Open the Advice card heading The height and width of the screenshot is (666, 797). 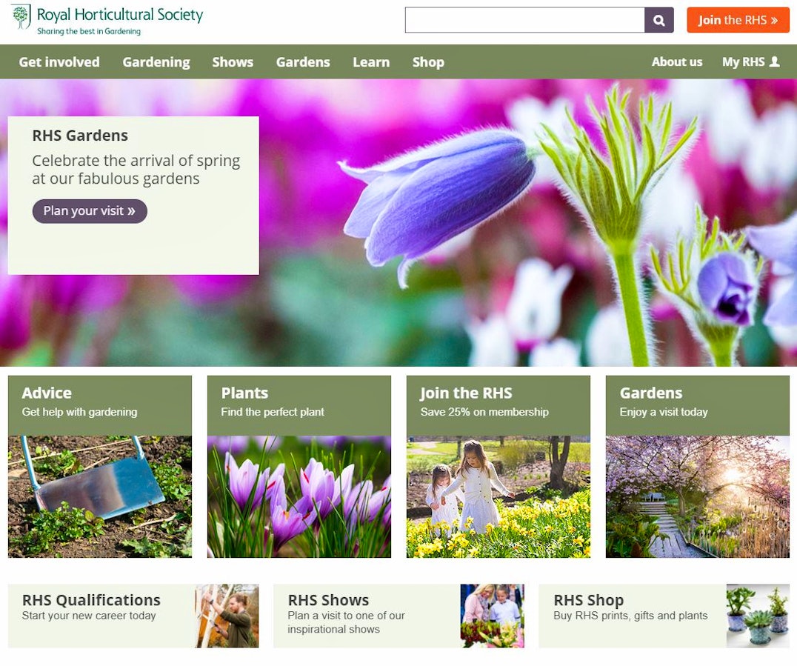pyautogui.click(x=47, y=393)
